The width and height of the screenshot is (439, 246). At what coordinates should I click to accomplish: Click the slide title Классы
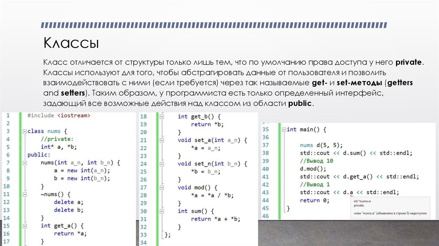point(71,43)
